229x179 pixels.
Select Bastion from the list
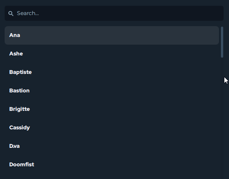(112, 90)
